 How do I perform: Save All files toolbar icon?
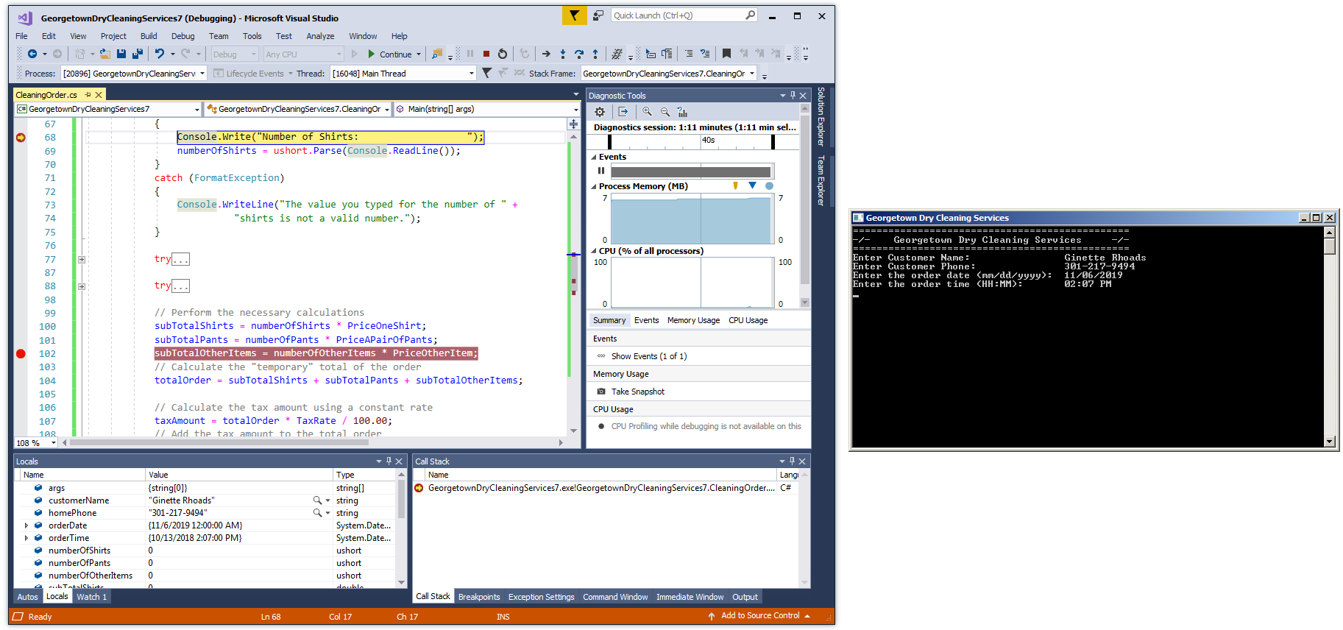[x=137, y=54]
